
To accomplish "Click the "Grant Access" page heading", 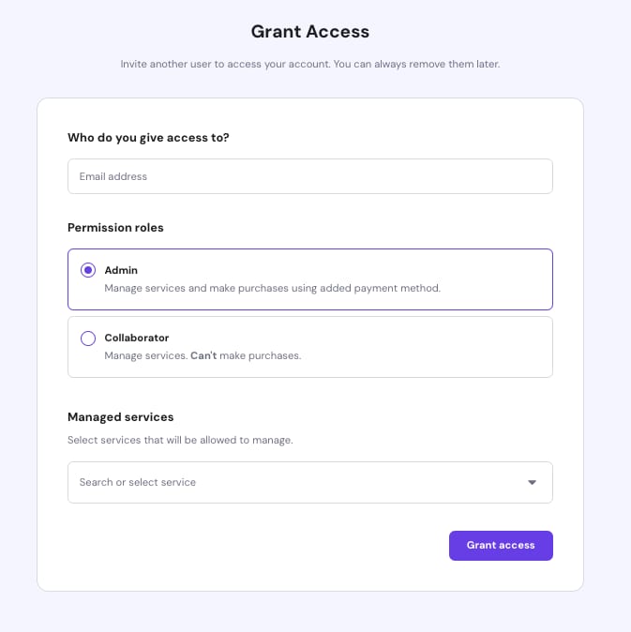I will pyautogui.click(x=310, y=31).
